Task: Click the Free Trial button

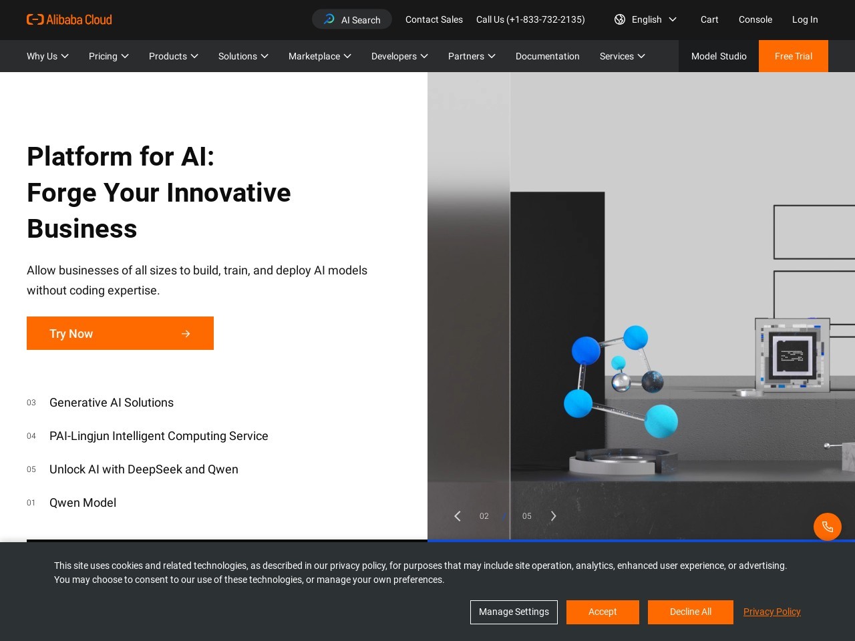Action: (x=794, y=56)
